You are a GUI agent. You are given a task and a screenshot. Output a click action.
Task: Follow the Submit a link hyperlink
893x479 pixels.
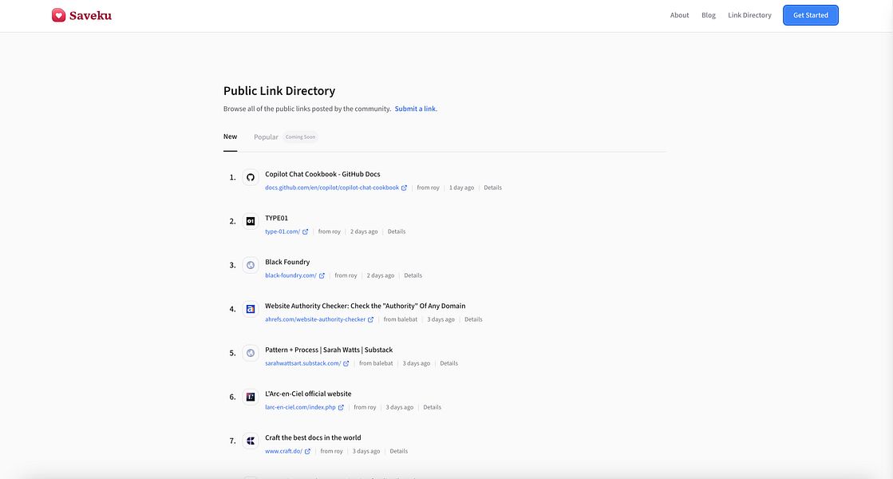pyautogui.click(x=416, y=109)
